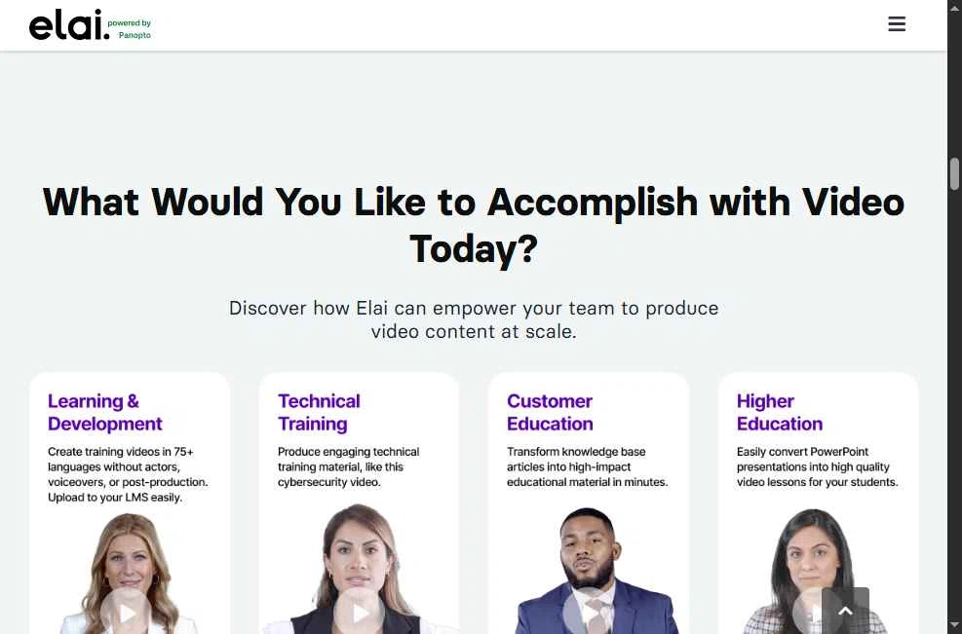Open the Learning & Development card title
The height and width of the screenshot is (634, 962).
pos(104,412)
